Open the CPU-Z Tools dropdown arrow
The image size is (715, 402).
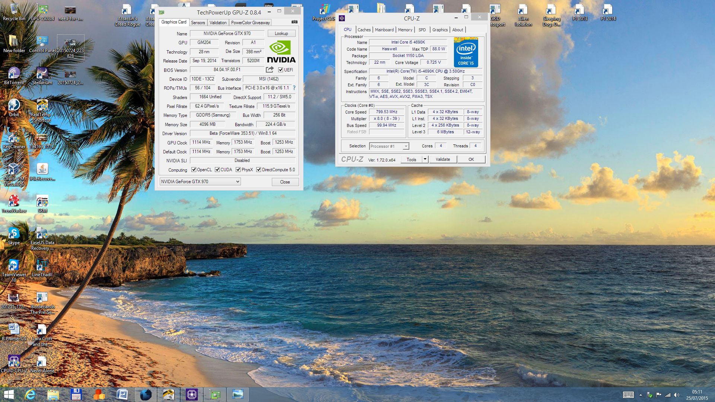[x=425, y=159]
